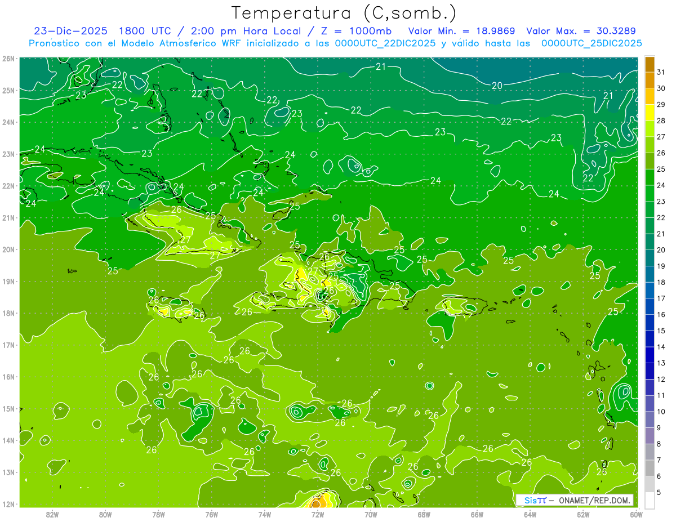Click the 16N latitude label

click(8, 377)
